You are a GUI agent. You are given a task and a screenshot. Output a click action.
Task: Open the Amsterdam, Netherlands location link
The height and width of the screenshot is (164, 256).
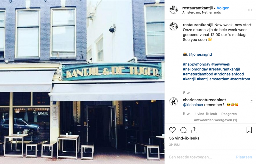click(x=201, y=12)
